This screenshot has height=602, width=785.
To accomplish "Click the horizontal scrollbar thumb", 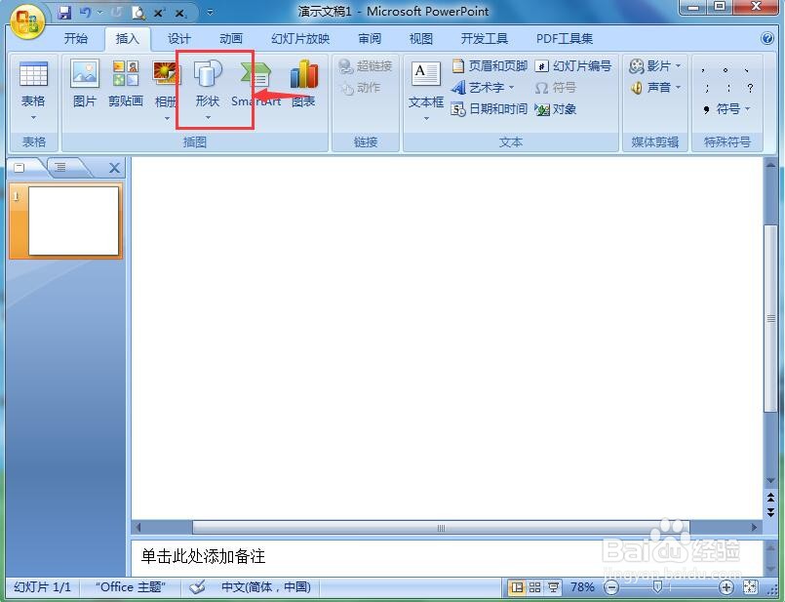I will point(441,528).
